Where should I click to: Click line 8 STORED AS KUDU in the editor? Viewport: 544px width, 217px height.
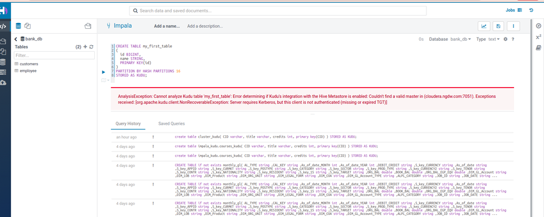[131, 75]
